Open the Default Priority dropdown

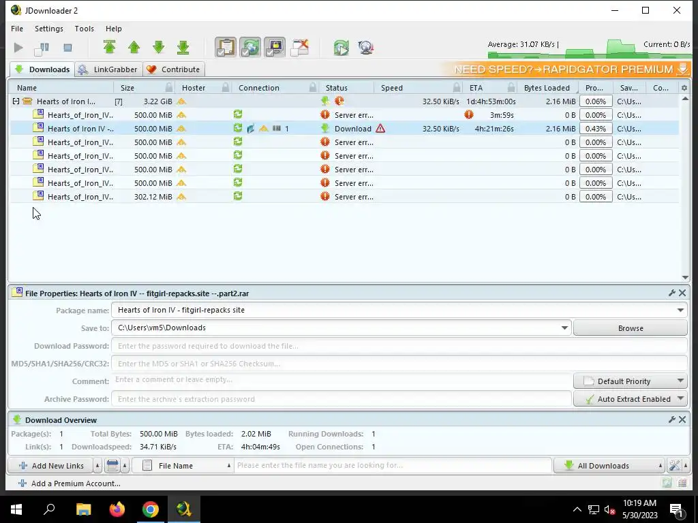[631, 381]
